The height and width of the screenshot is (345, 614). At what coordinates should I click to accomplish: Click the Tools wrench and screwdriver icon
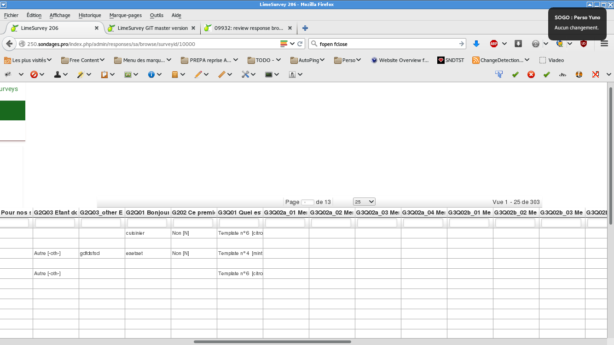[245, 74]
